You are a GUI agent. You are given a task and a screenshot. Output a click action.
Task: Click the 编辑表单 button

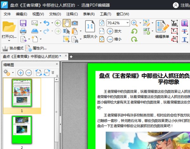coord(162,29)
